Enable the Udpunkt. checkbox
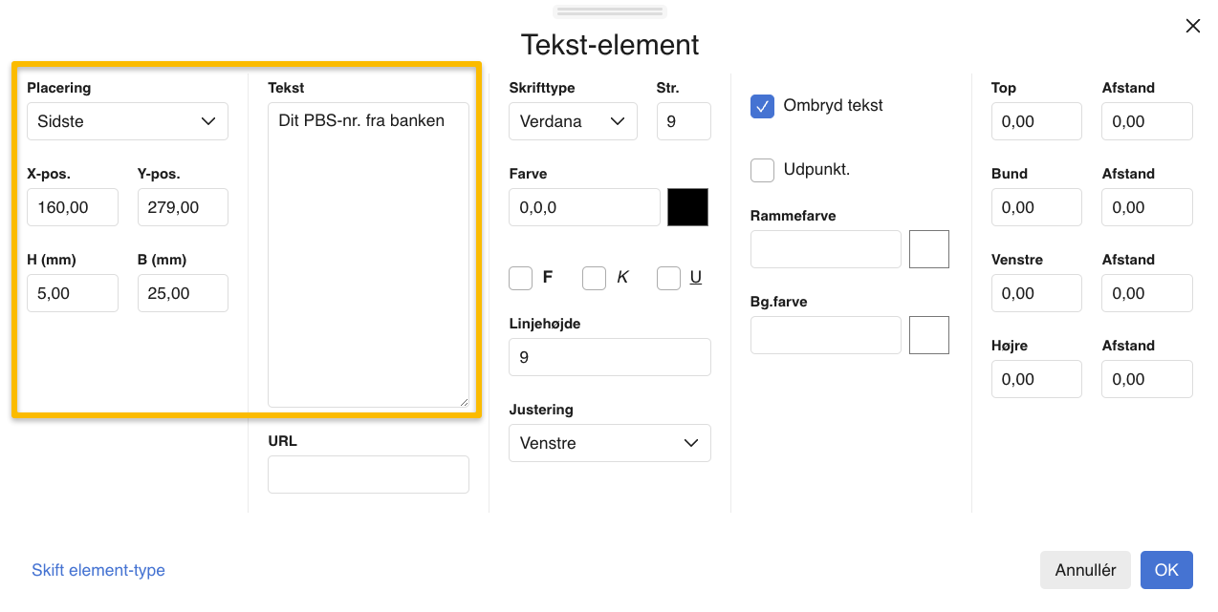Image resolution: width=1218 pixels, height=612 pixels. [762, 170]
